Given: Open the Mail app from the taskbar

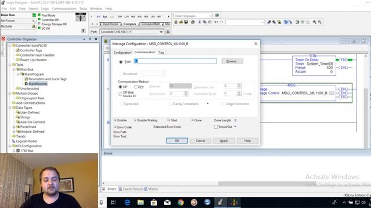Looking at the screenshot, I should 168,202.
